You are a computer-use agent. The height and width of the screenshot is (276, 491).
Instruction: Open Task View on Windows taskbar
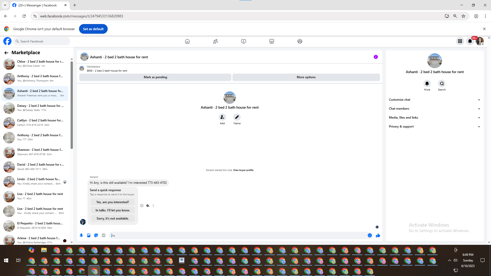pyautogui.click(x=18, y=260)
